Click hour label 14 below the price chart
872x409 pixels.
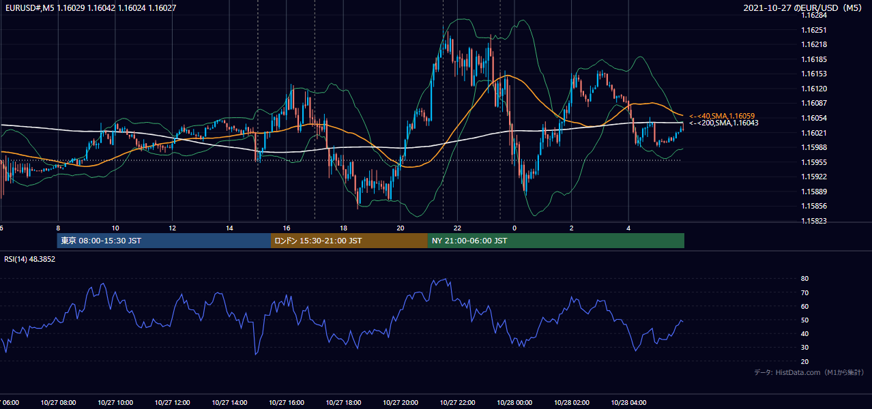click(229, 228)
